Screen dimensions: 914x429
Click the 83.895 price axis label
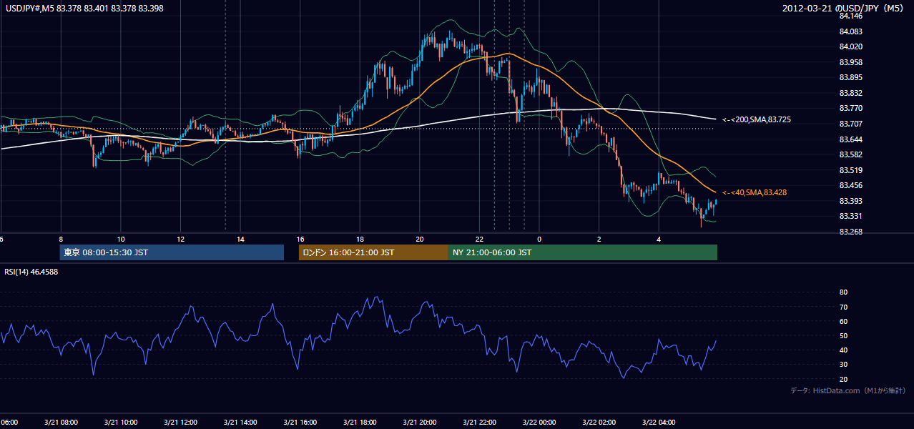(852, 77)
